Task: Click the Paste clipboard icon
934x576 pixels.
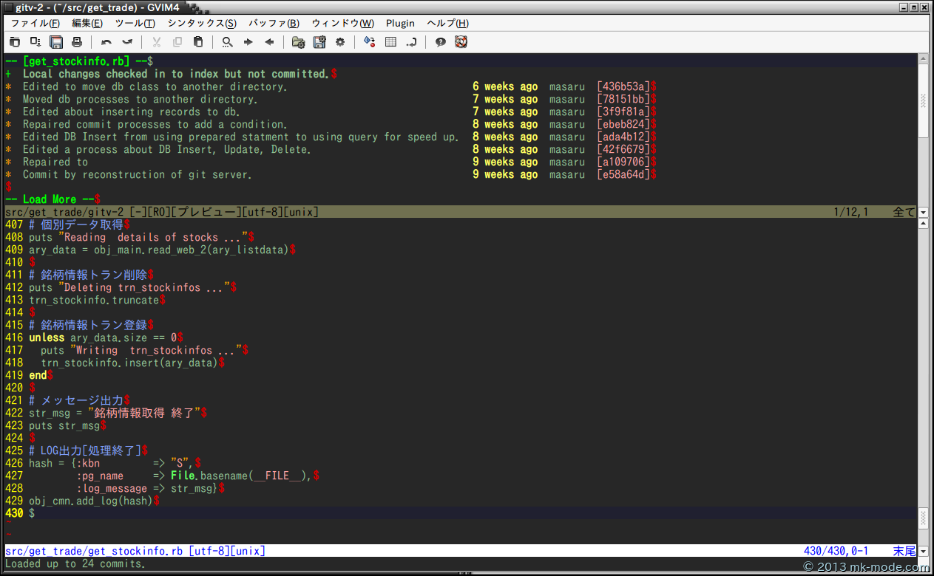Action: pos(198,42)
